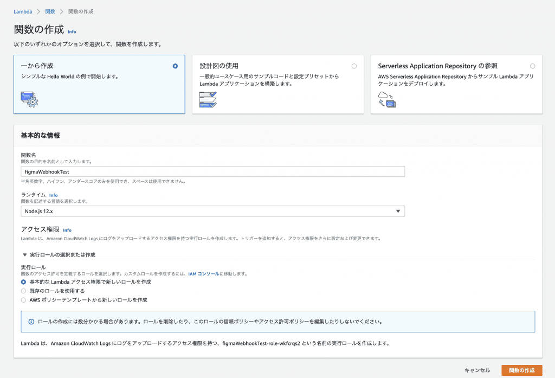
Task: Choose AWS ポリシーテンプレートから新しいロールを作成 option
Action: (23, 300)
